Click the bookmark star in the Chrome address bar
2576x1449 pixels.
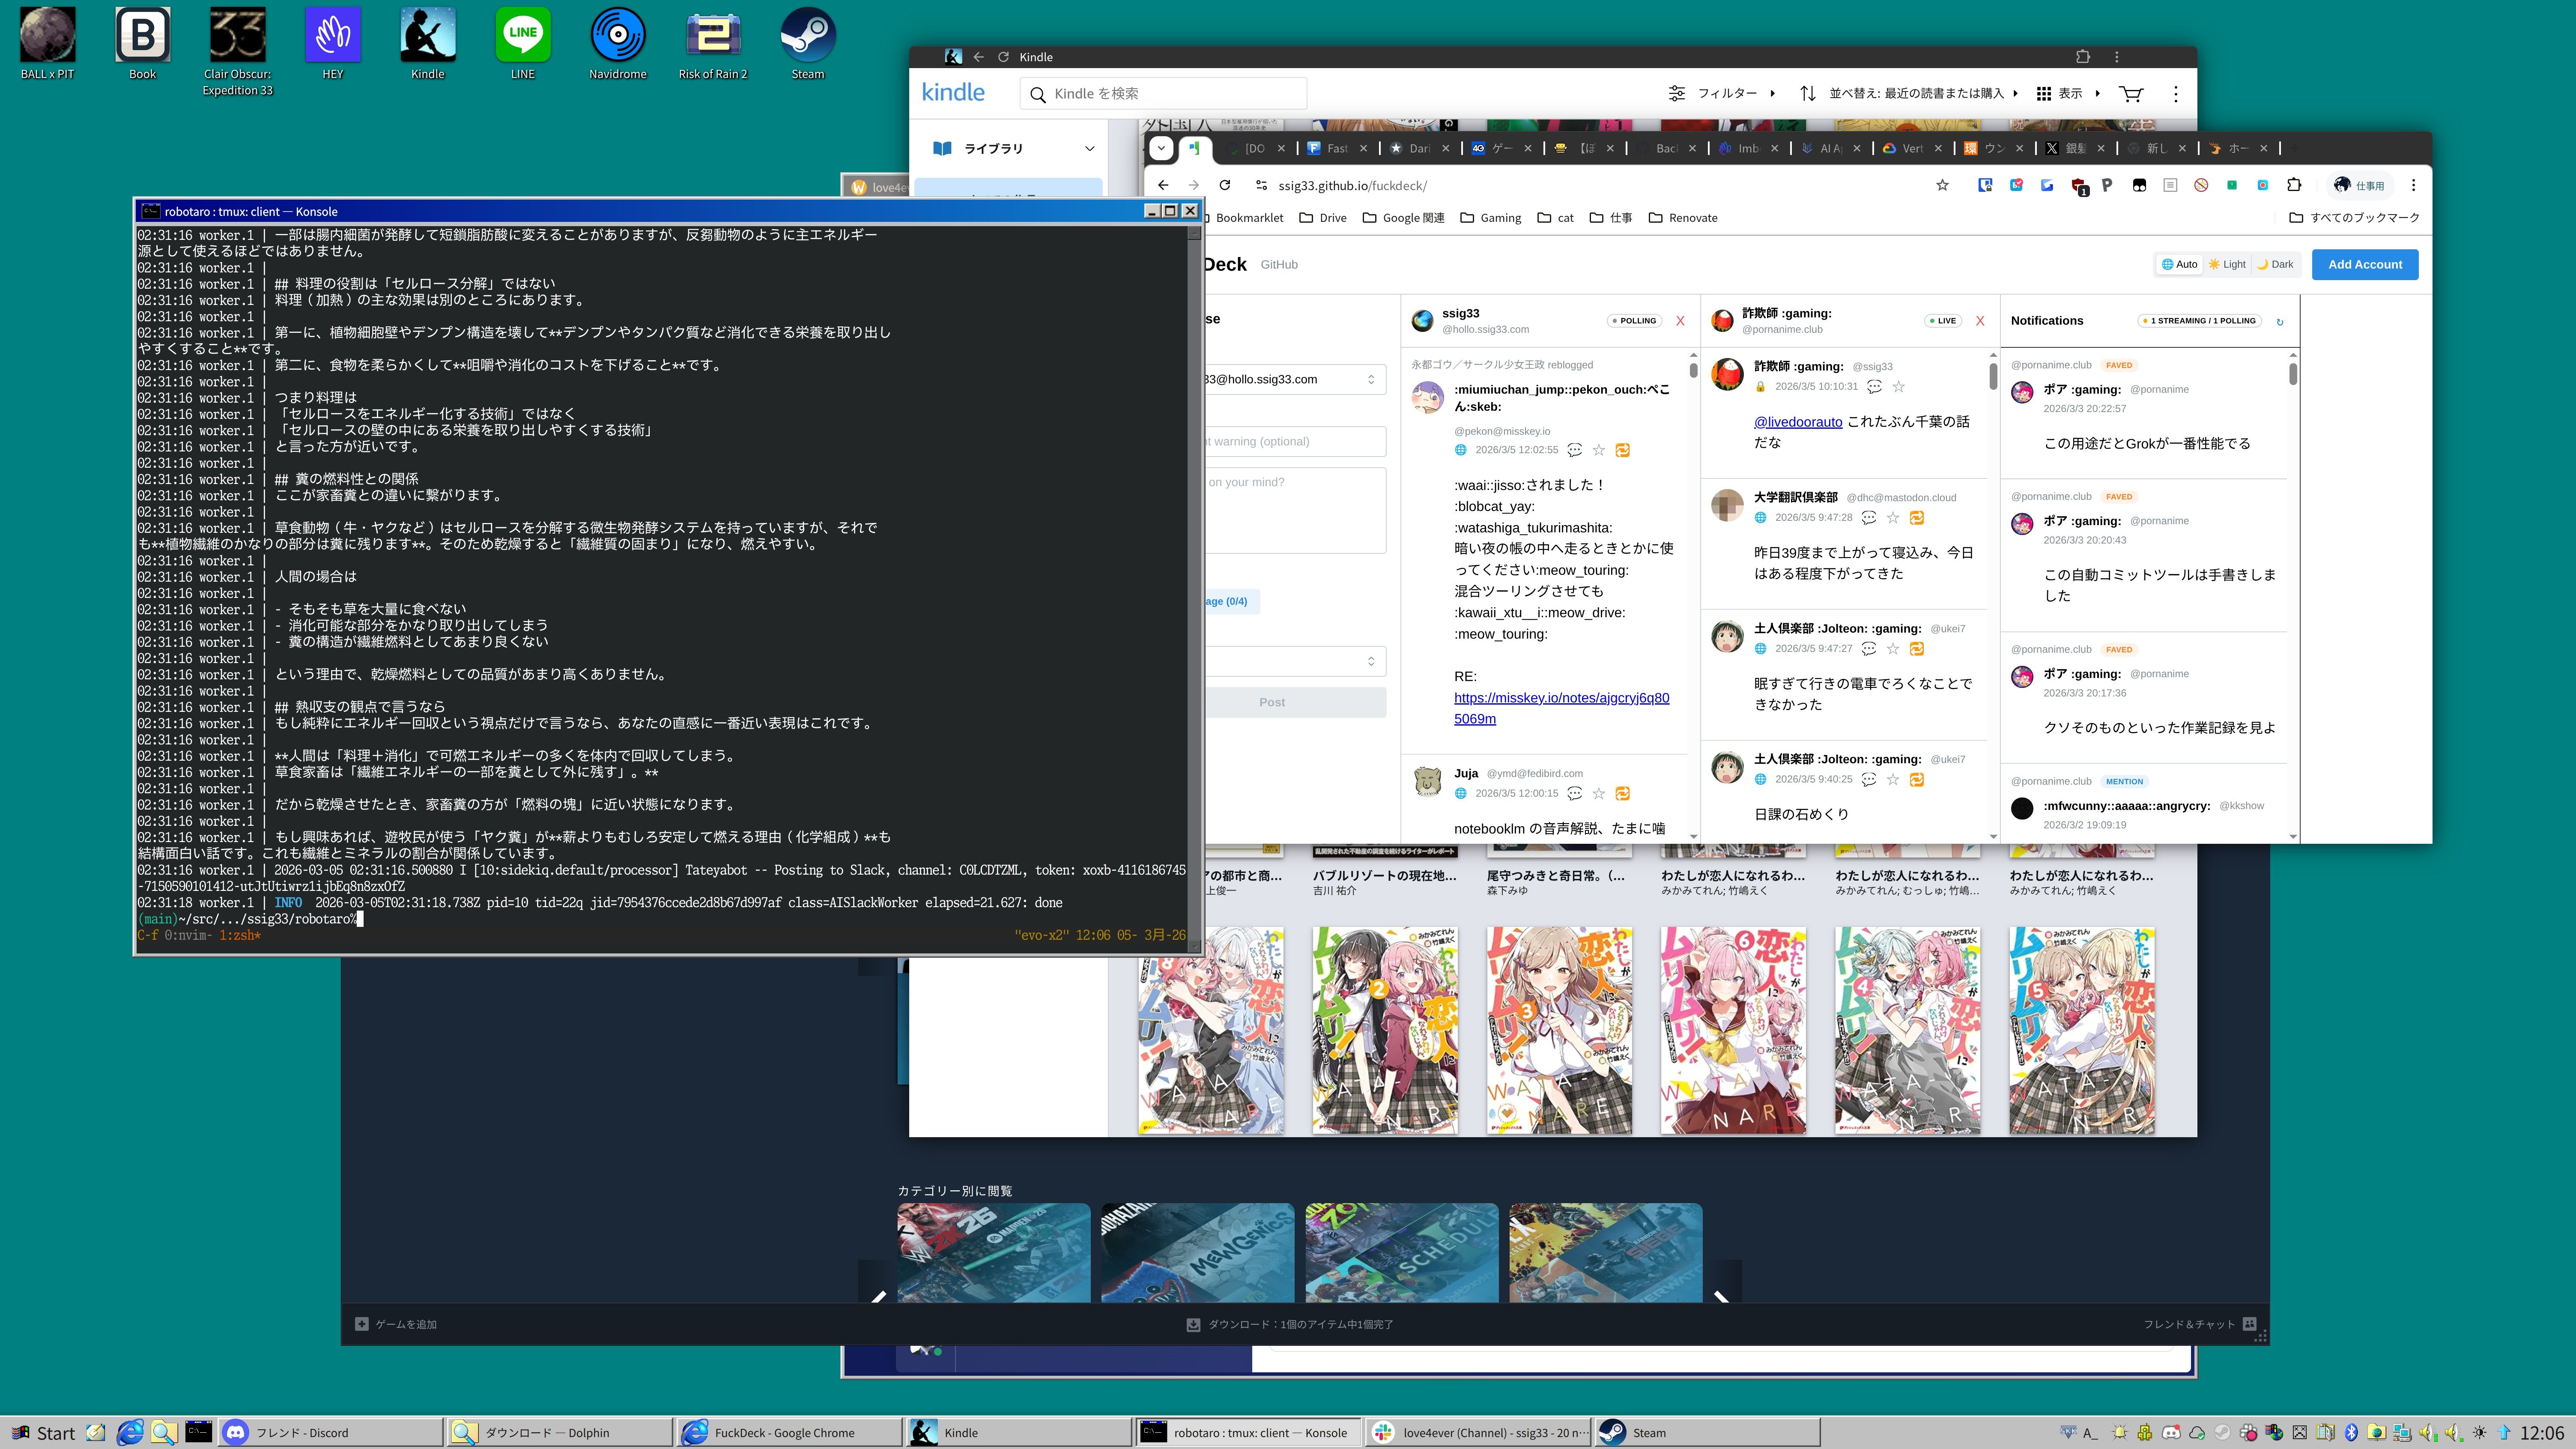coord(1942,185)
